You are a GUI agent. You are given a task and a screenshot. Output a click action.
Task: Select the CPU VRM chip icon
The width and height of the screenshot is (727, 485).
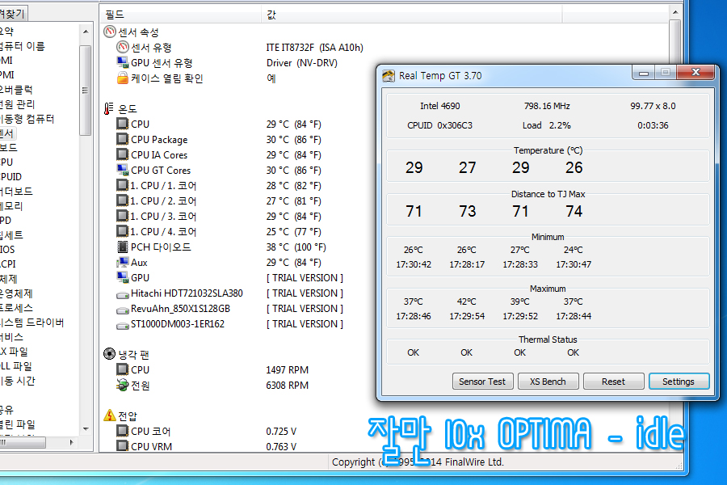coord(123,446)
